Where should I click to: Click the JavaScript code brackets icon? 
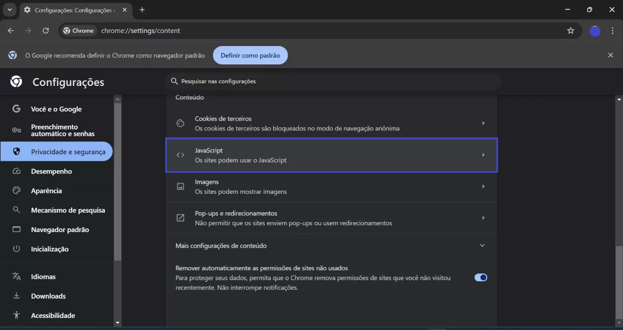[x=180, y=155]
